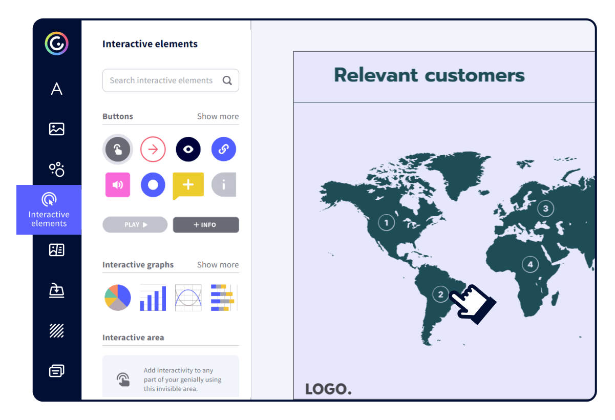Open the Uploads panel from the sidebar
The width and height of the screenshot is (615, 420).
56,290
